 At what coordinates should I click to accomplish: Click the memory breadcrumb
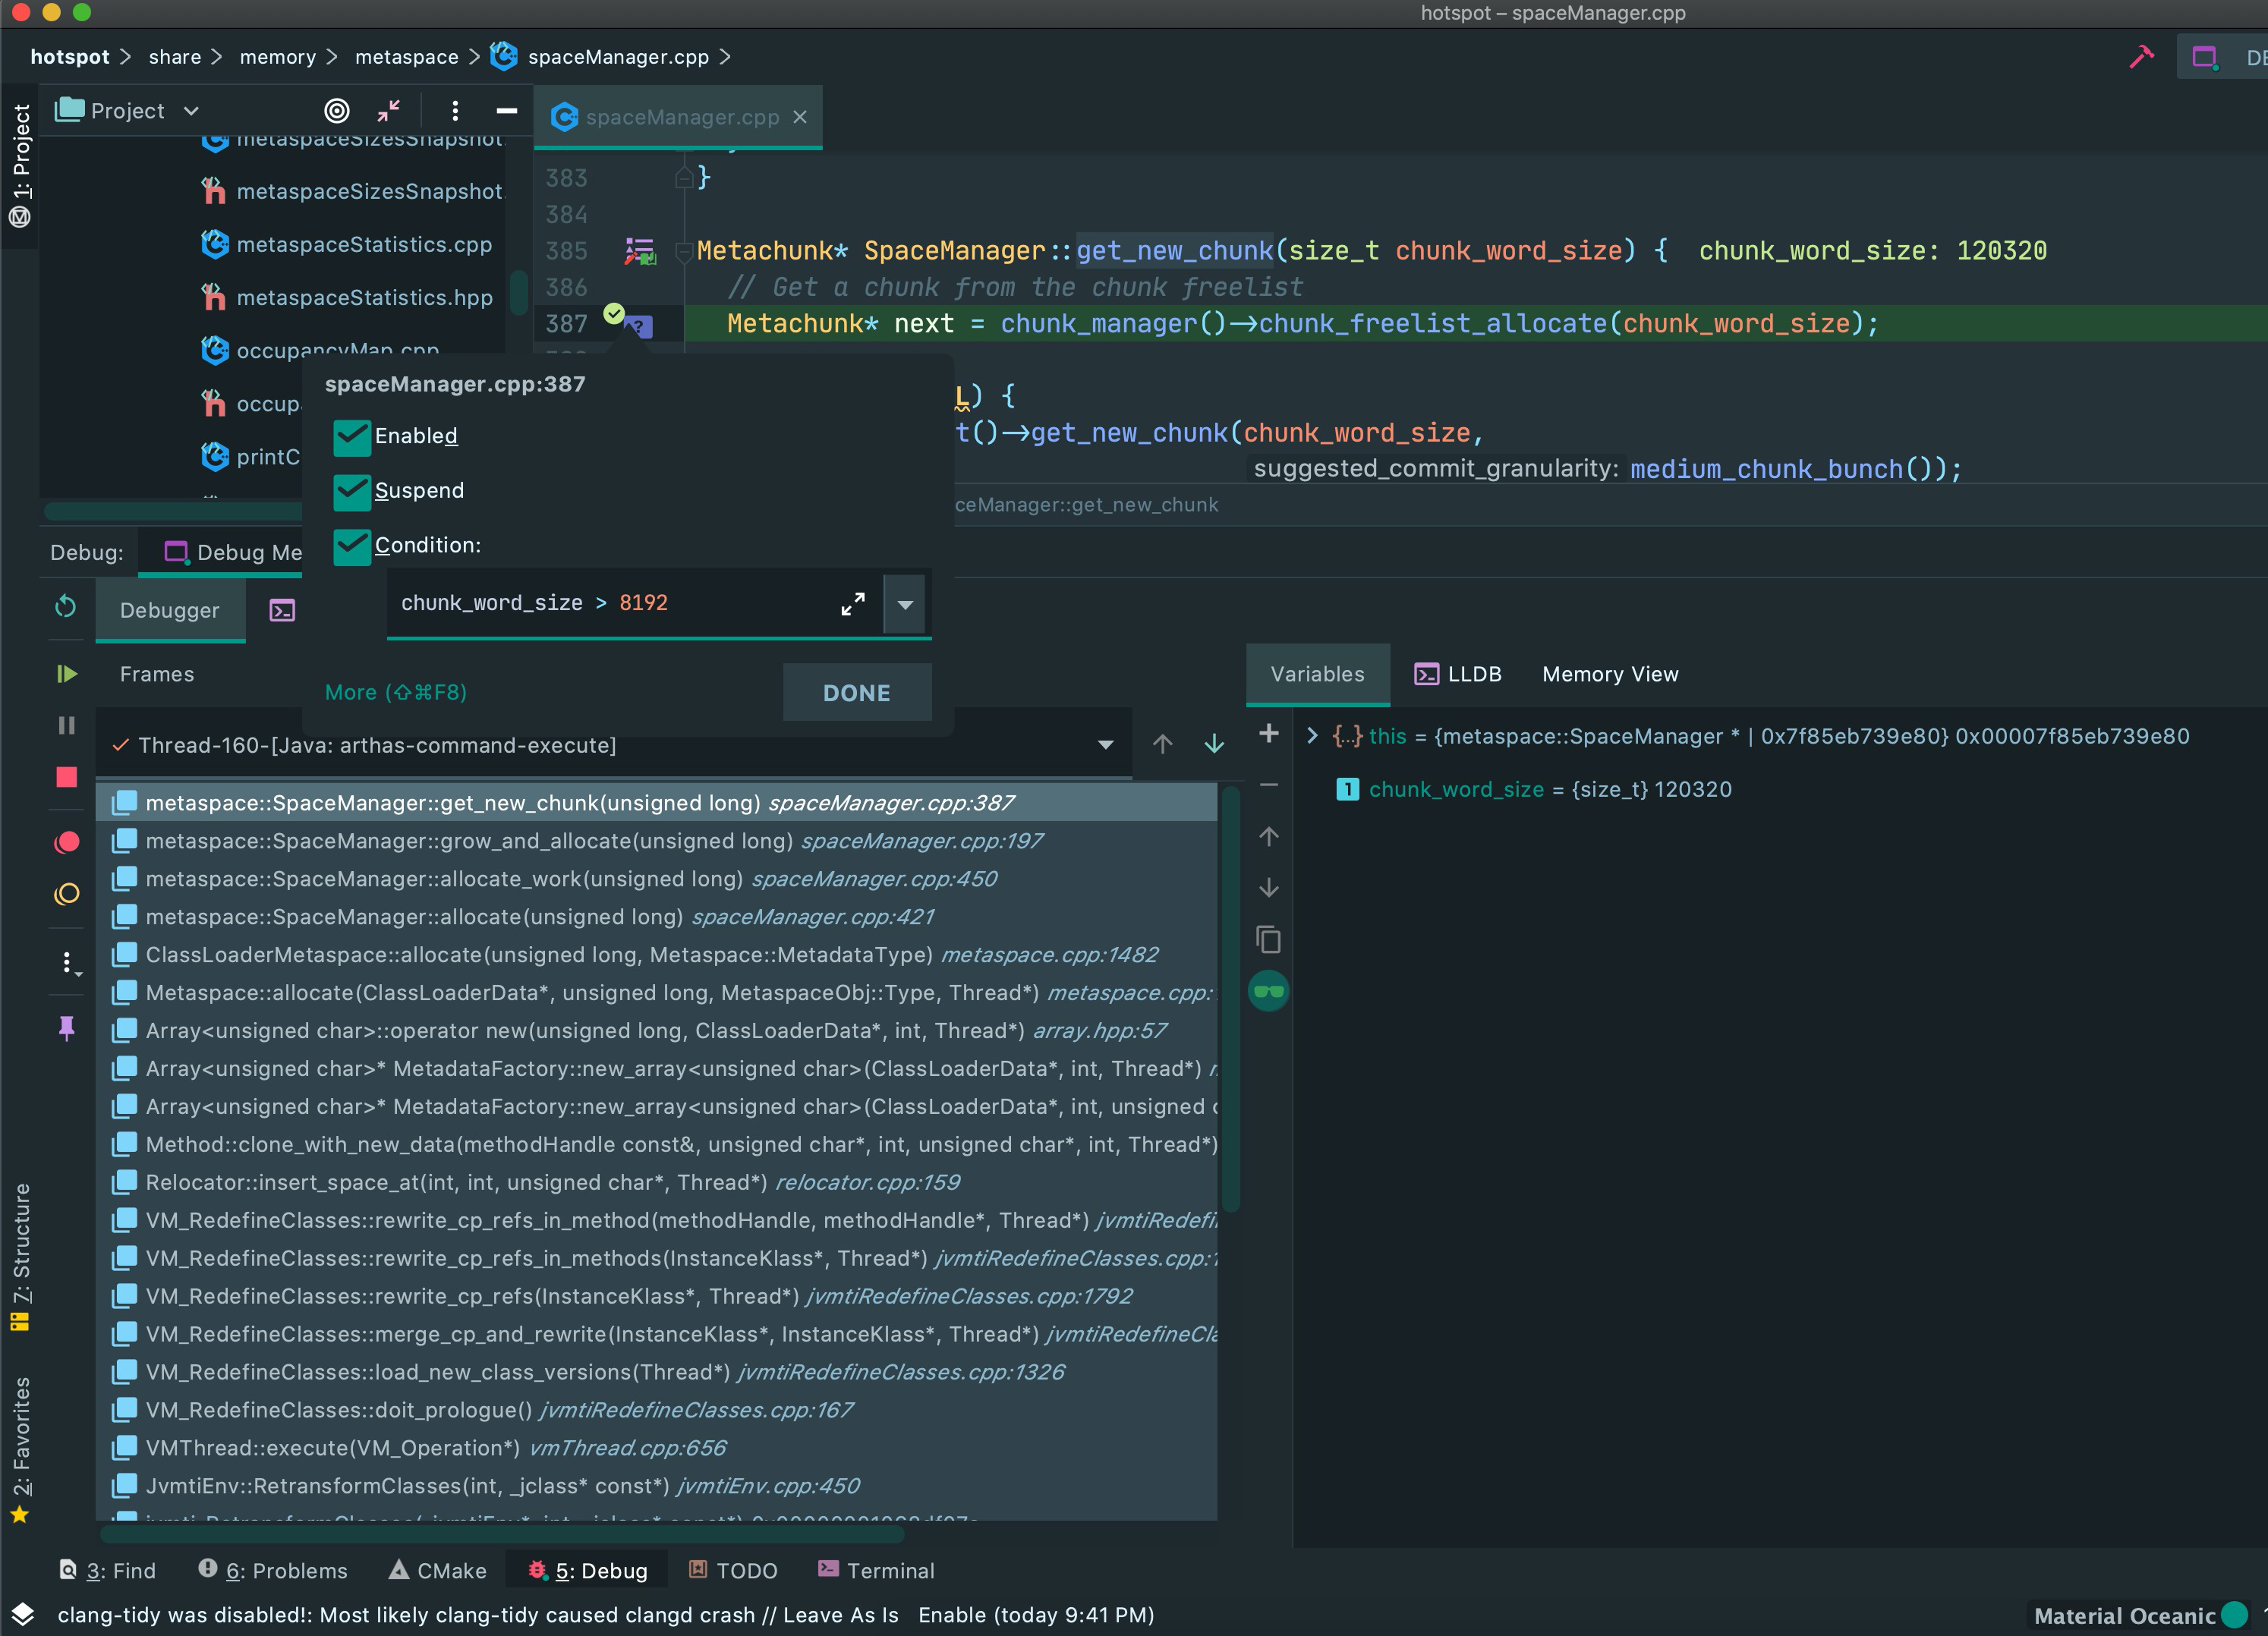click(x=277, y=57)
